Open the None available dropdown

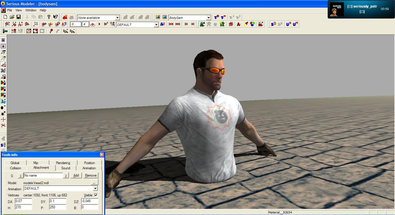[117, 18]
